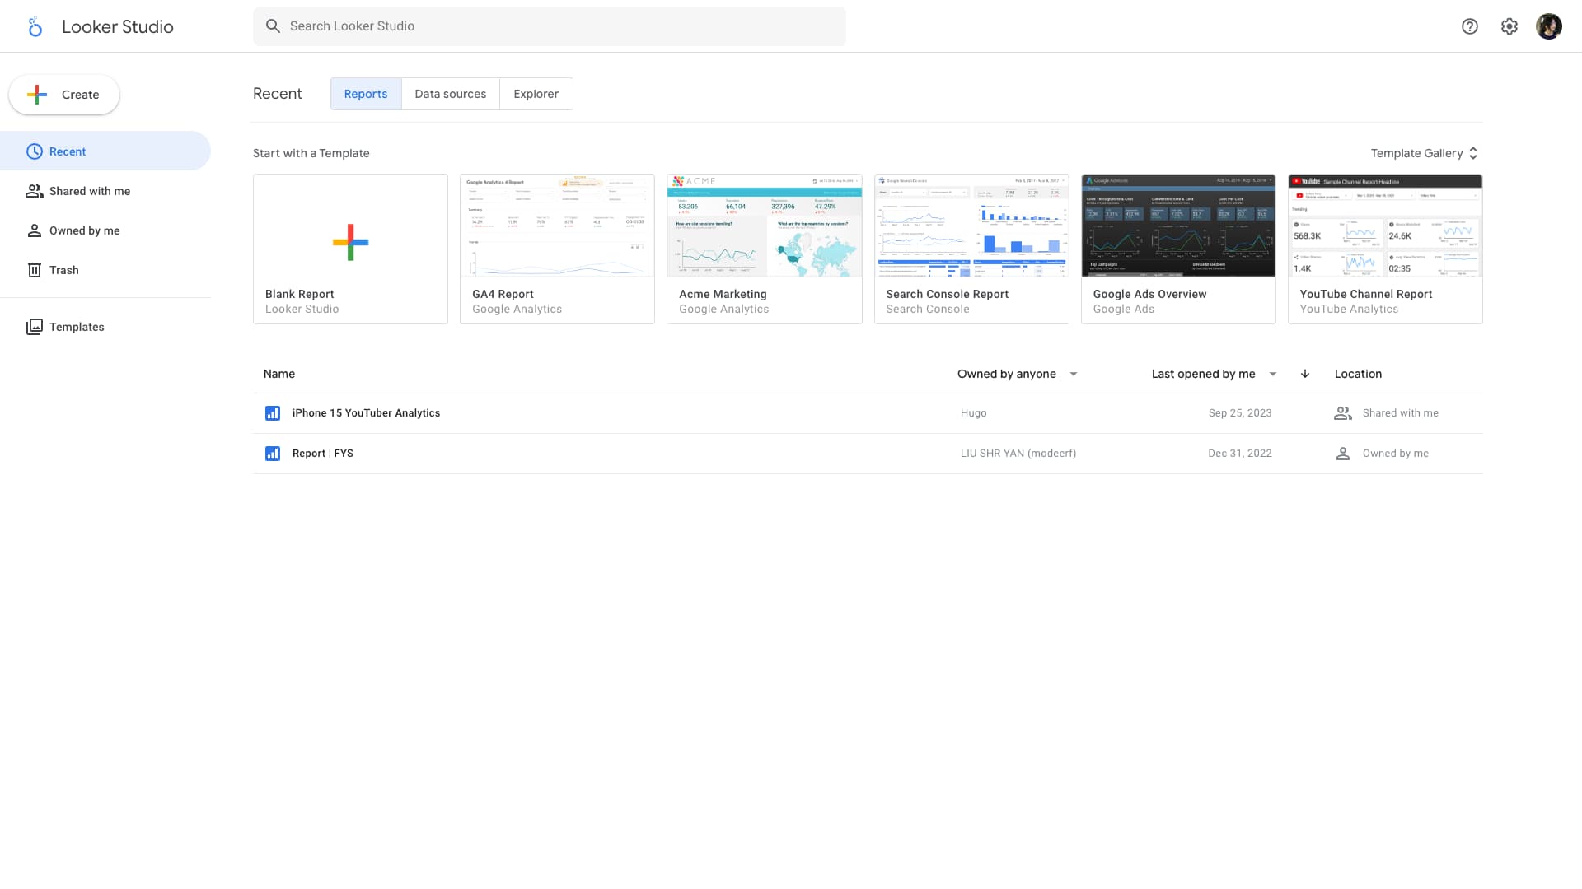Screen dimensions: 1582x889
Task: Expand the Template Gallery
Action: [1425, 153]
